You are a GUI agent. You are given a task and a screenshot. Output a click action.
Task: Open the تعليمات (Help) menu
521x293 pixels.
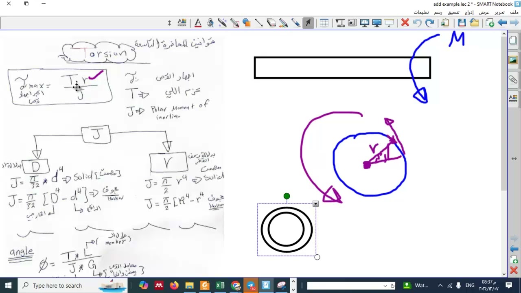pyautogui.click(x=421, y=13)
